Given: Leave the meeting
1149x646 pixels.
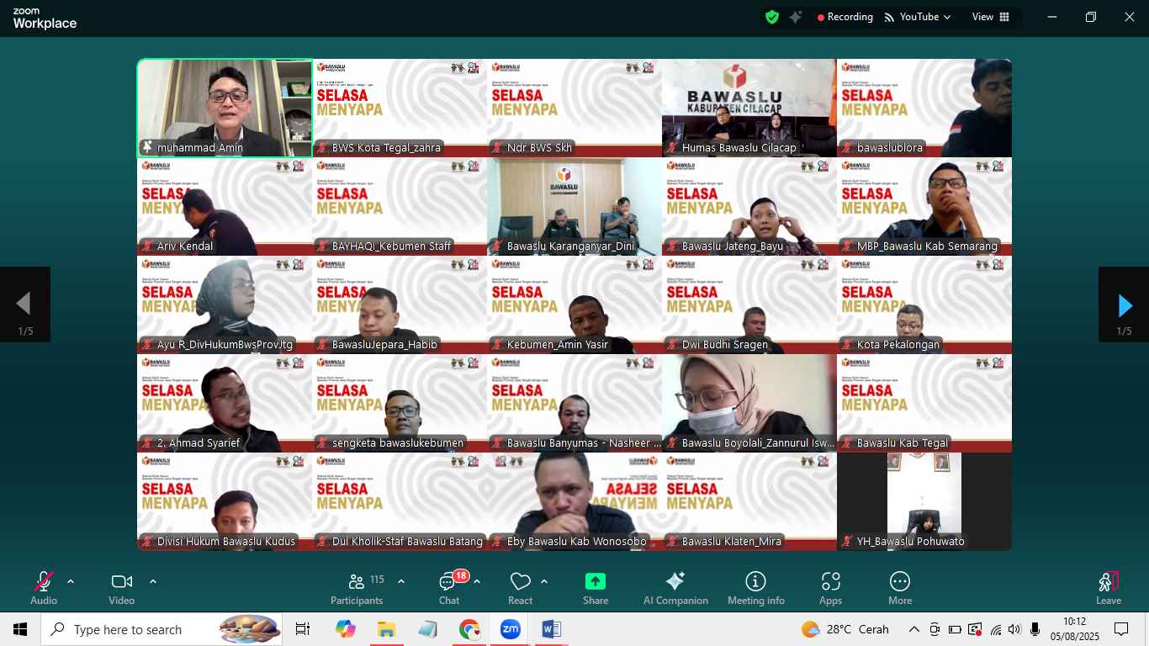Looking at the screenshot, I should click(x=1108, y=586).
